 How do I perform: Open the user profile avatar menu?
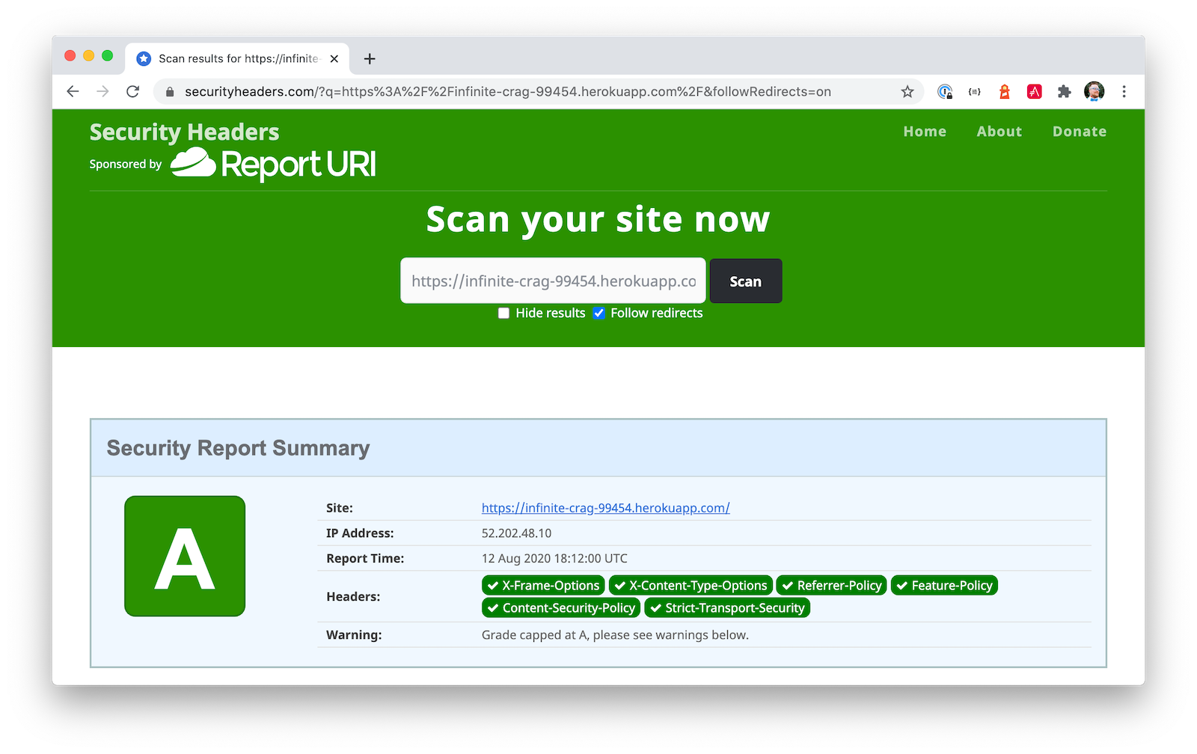coord(1094,92)
